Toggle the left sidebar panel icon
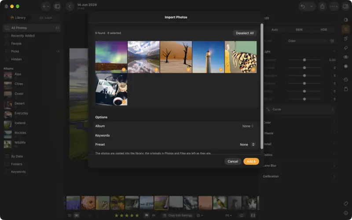 coord(58,7)
